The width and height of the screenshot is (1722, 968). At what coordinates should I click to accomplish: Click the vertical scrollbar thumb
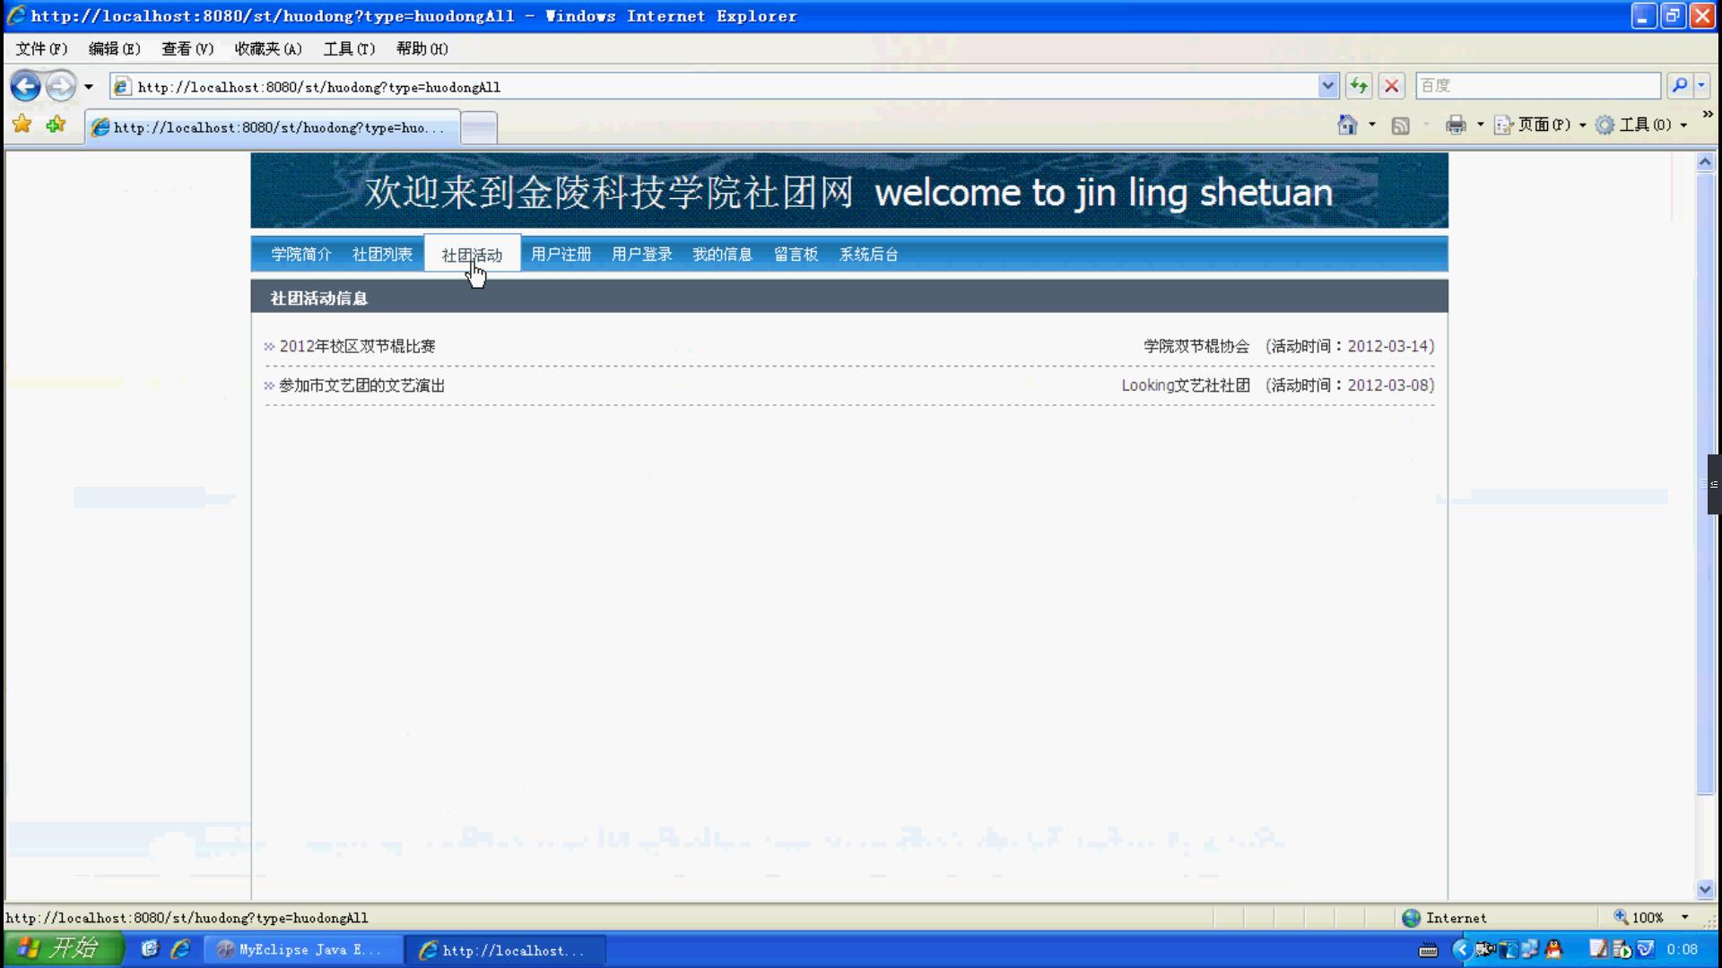tap(1705, 484)
